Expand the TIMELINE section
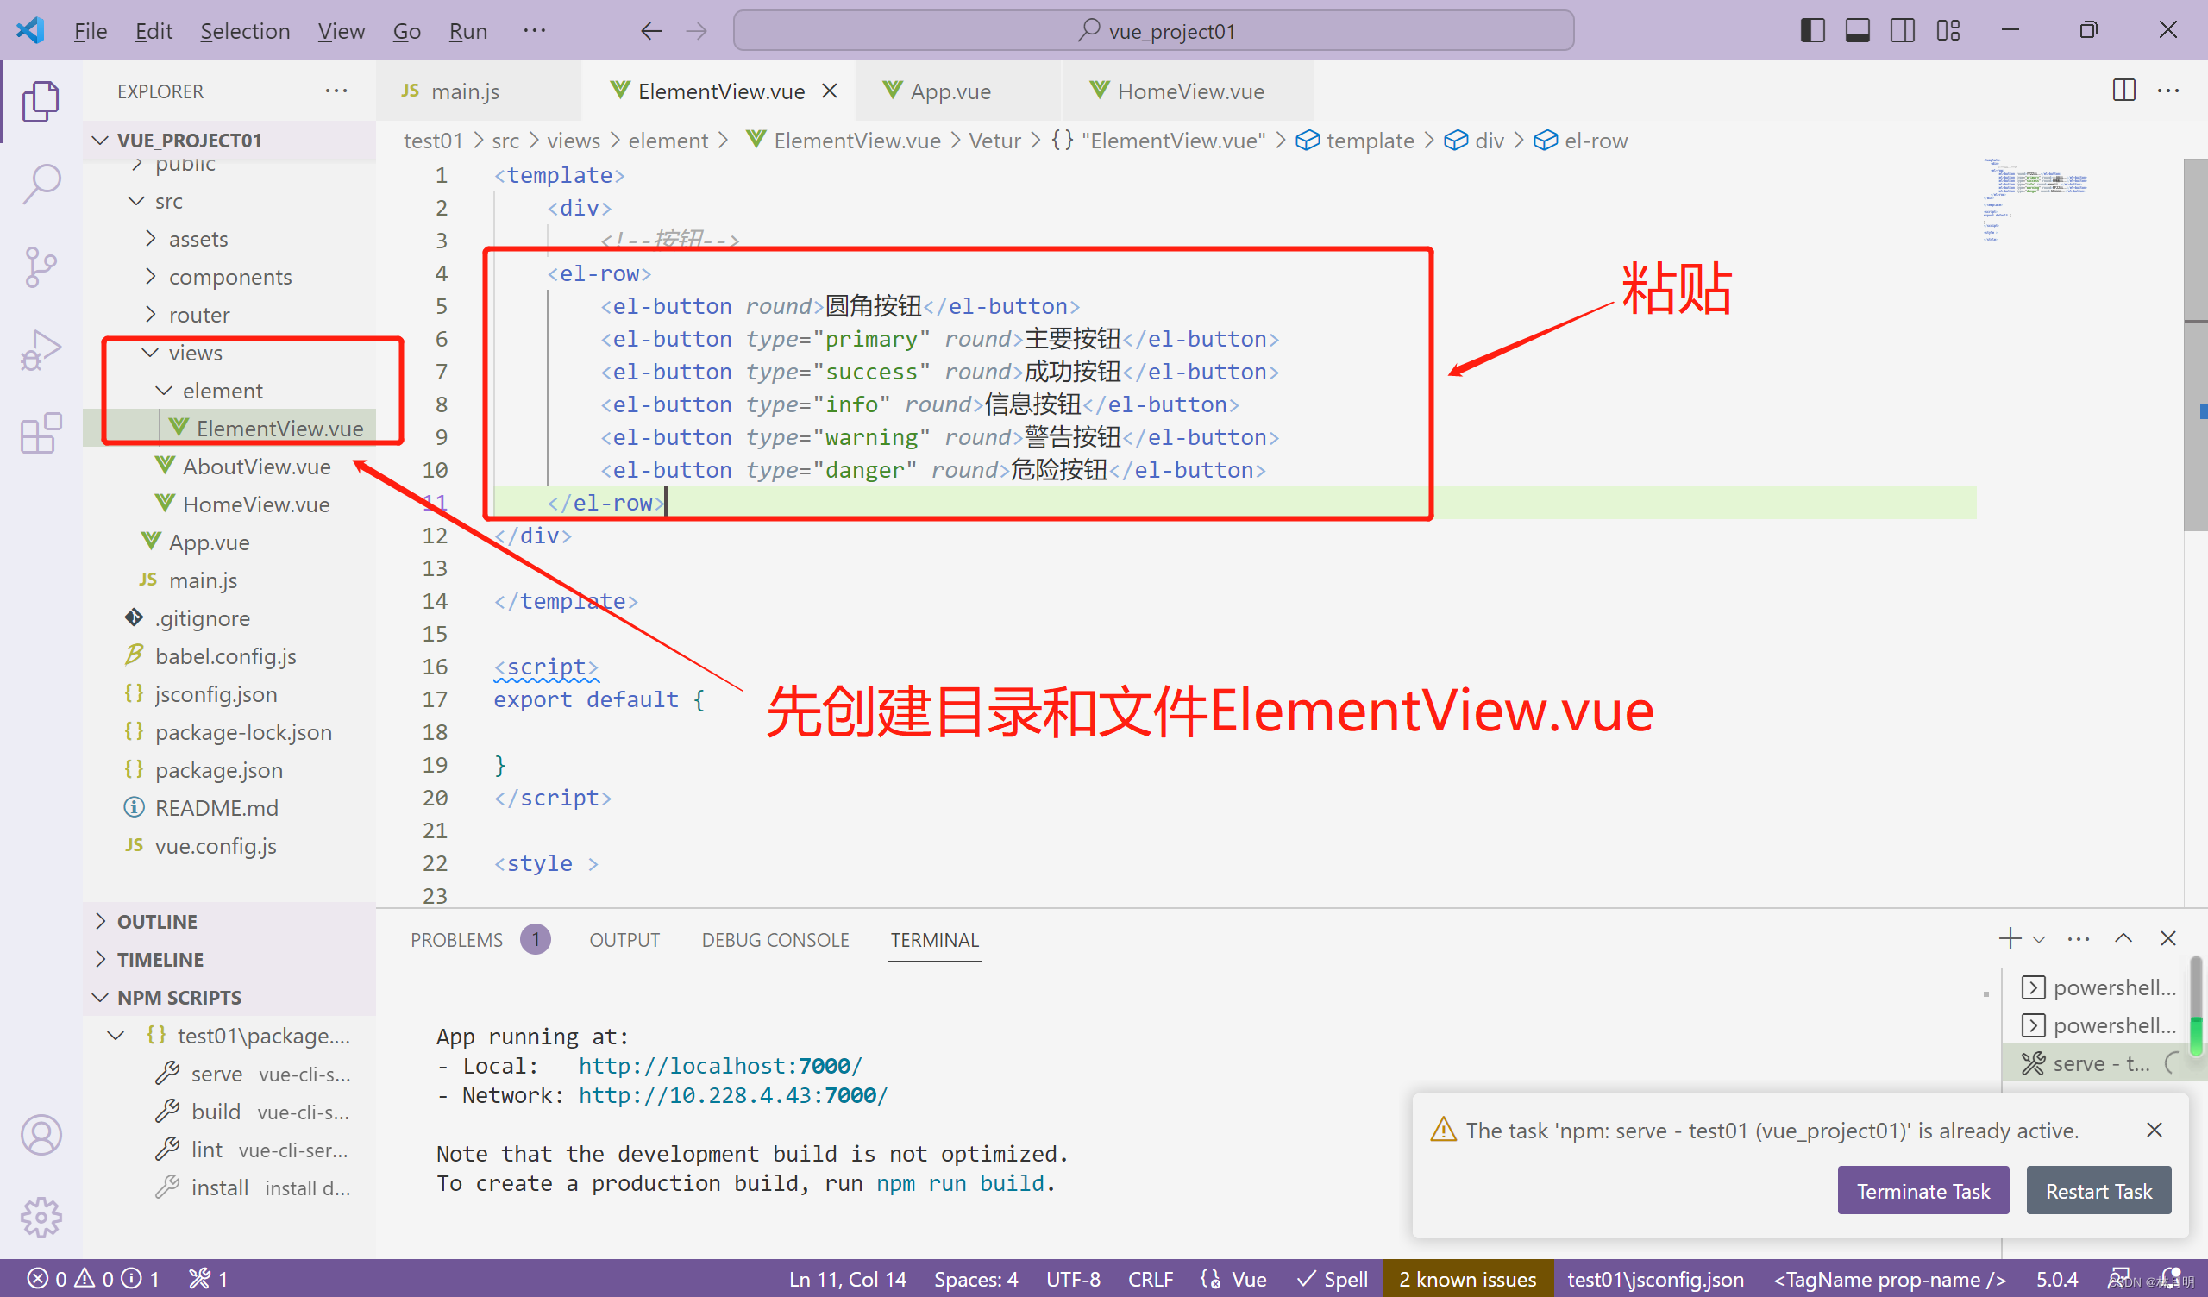Image resolution: width=2208 pixels, height=1297 pixels. (x=229, y=960)
